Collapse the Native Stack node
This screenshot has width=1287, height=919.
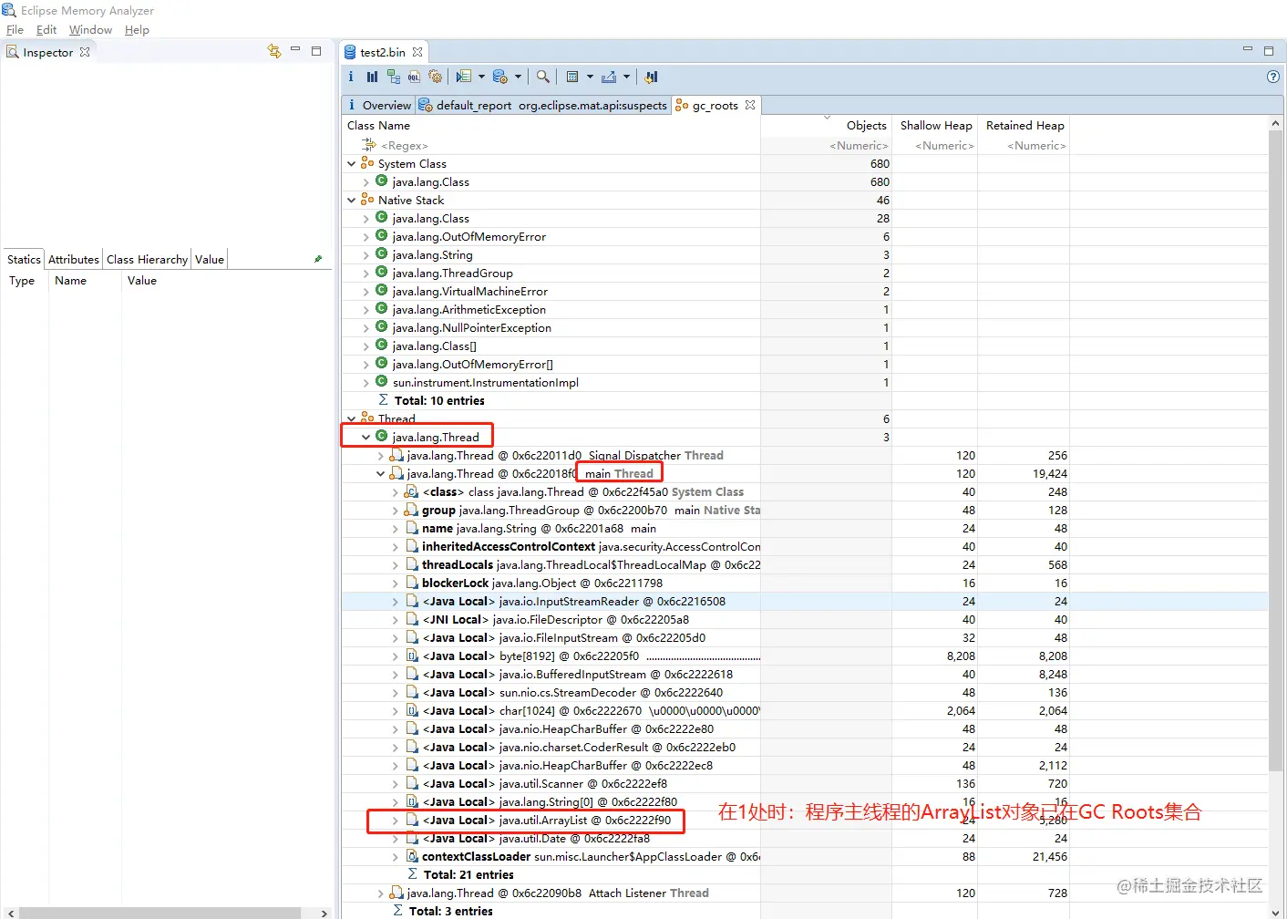(352, 201)
